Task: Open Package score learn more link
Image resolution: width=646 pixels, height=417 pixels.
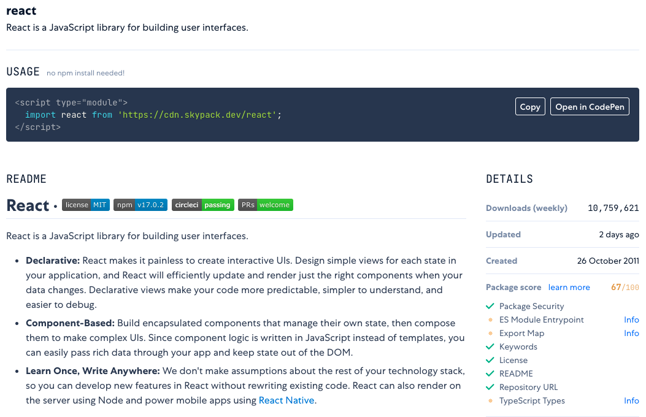Action: [x=569, y=288]
